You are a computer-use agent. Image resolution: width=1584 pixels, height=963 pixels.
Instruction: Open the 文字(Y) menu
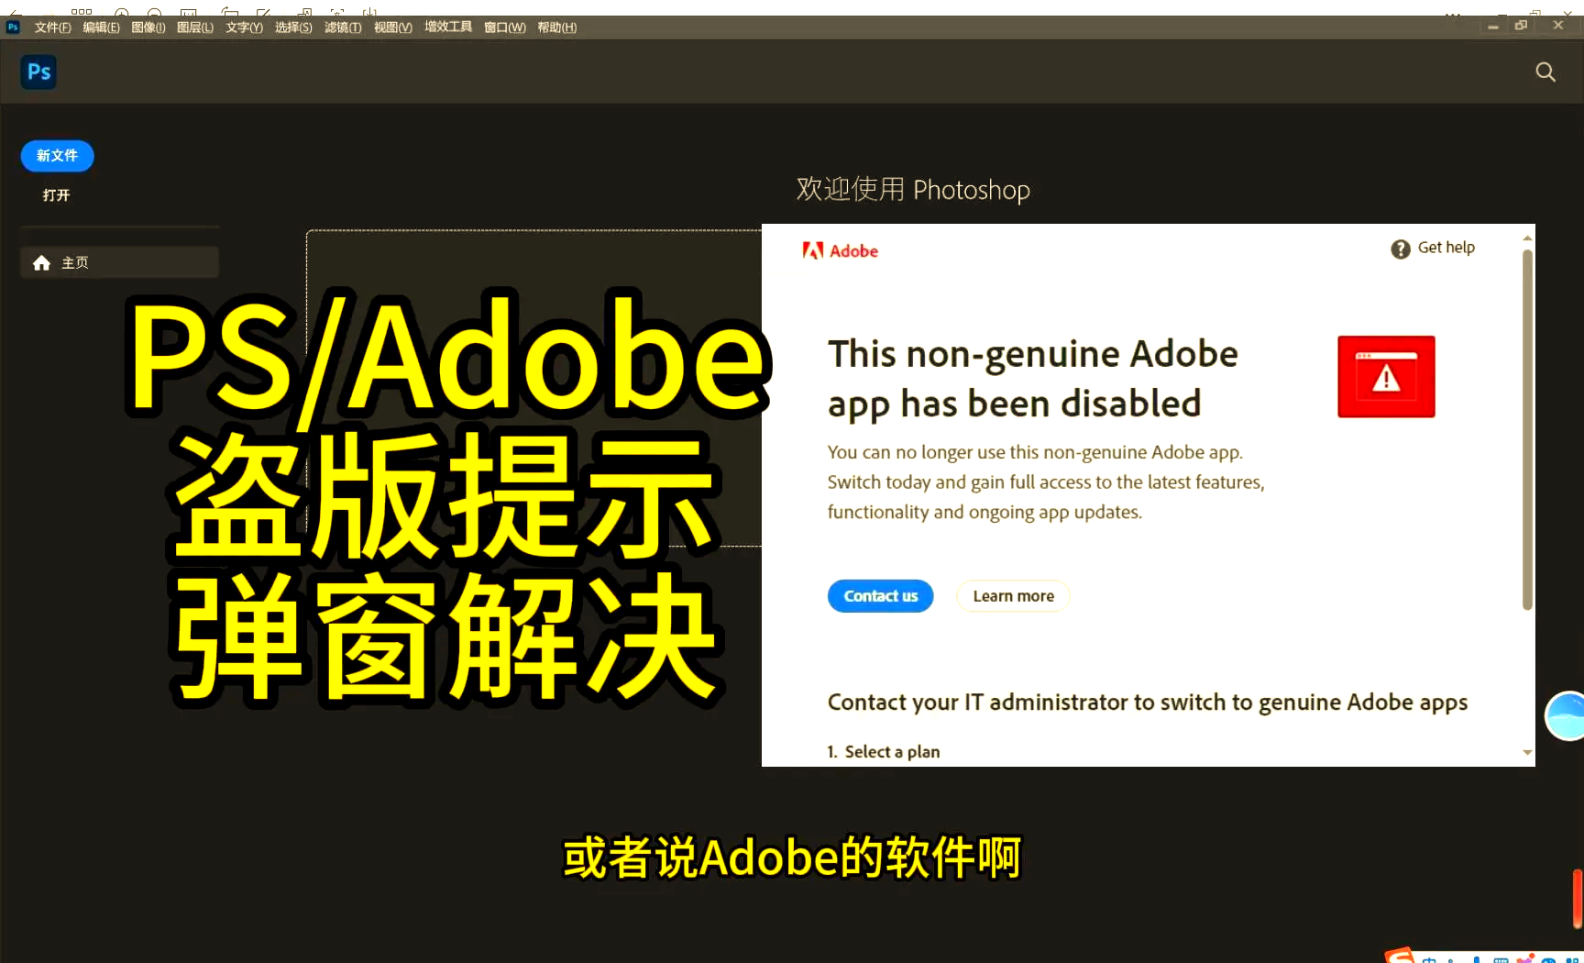point(244,28)
